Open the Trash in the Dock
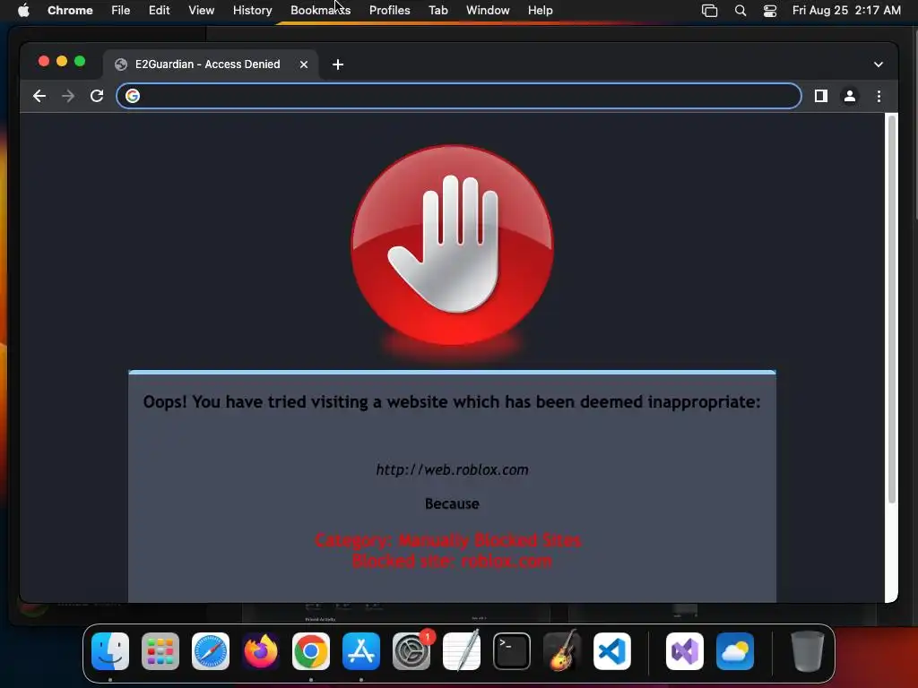Image resolution: width=918 pixels, height=688 pixels. [808, 651]
